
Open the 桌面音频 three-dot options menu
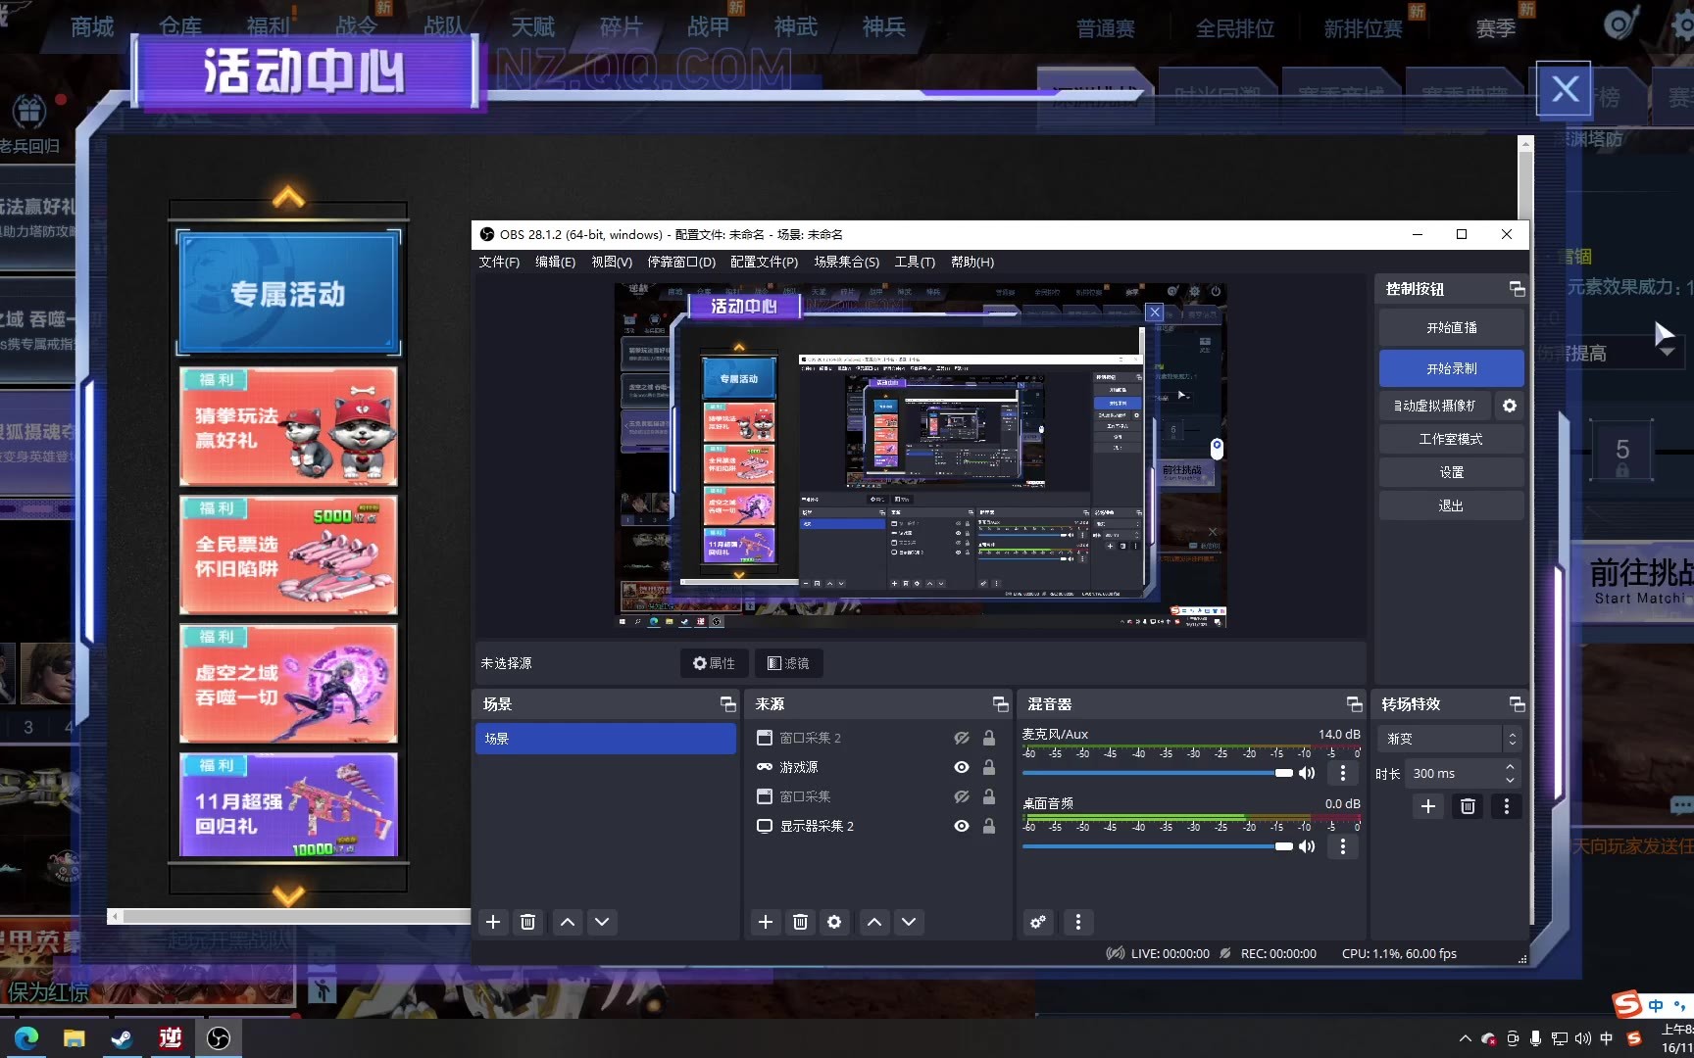tap(1343, 846)
